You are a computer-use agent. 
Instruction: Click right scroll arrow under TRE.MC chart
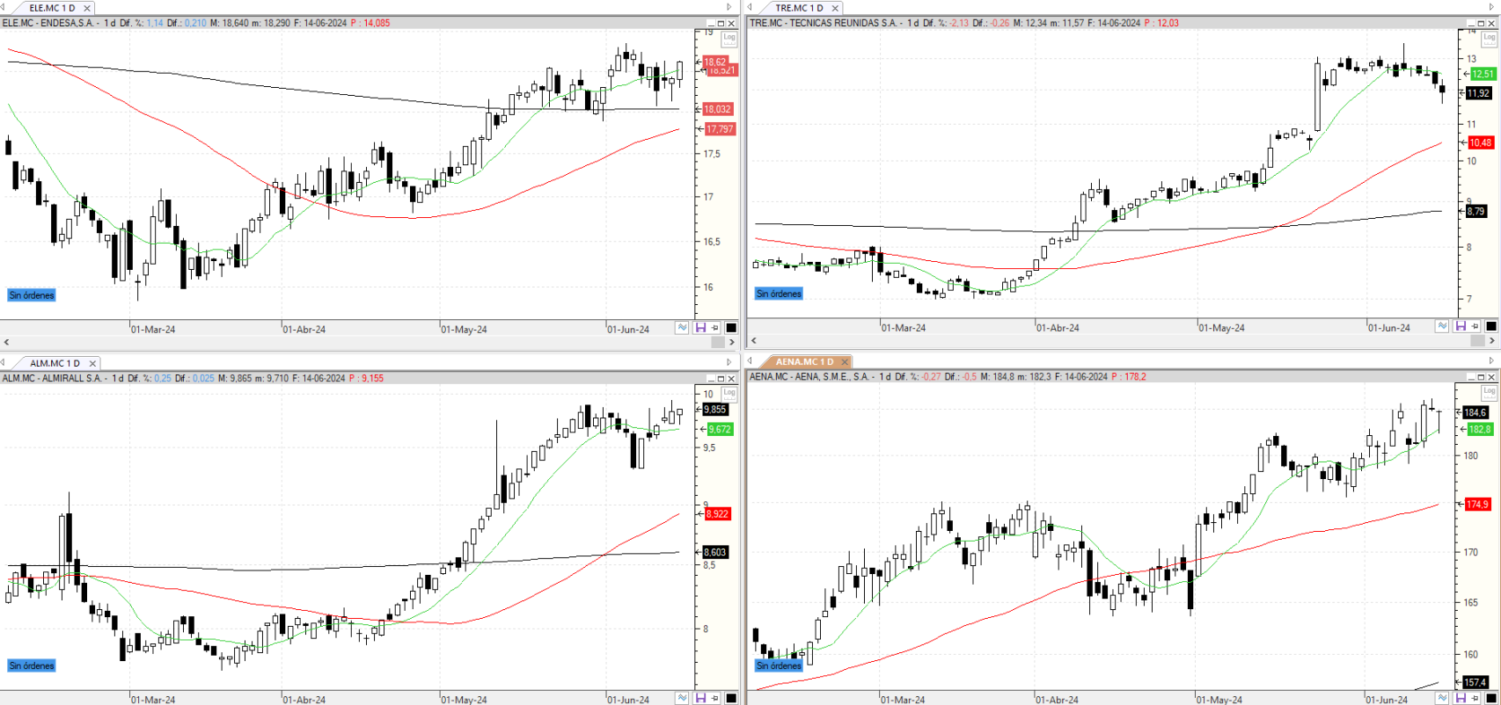pyautogui.click(x=1491, y=340)
